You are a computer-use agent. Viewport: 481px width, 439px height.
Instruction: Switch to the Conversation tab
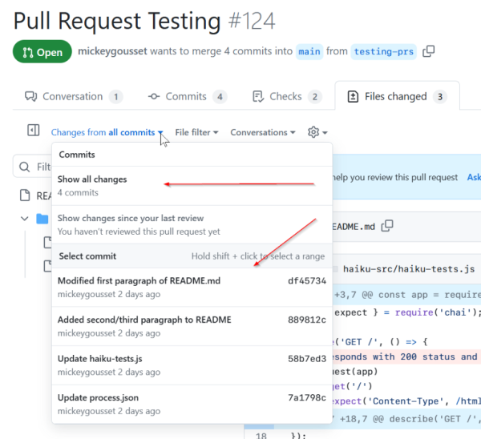[74, 96]
